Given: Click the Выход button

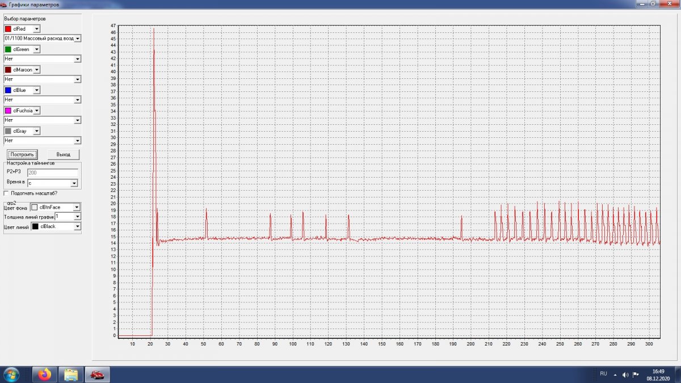Looking at the screenshot, I should 63,154.
